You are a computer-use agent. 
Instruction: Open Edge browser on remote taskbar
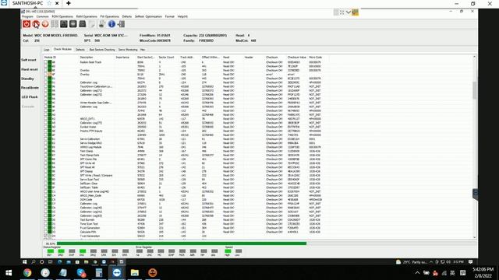[59, 262]
